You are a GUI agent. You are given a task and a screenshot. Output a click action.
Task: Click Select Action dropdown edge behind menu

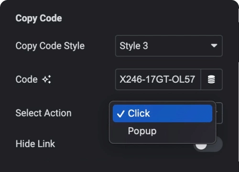point(219,113)
